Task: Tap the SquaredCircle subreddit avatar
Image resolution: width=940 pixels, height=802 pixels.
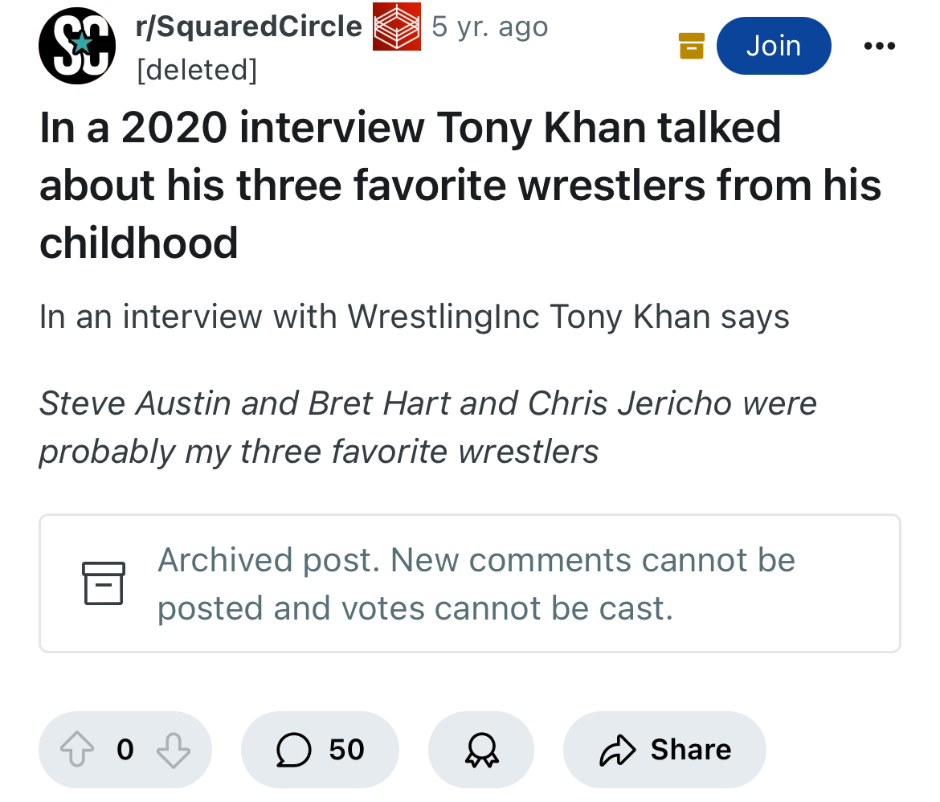Action: (77, 47)
